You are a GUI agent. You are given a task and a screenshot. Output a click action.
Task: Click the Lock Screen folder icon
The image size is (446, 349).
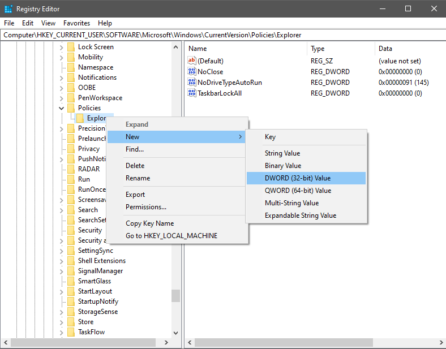coord(71,47)
